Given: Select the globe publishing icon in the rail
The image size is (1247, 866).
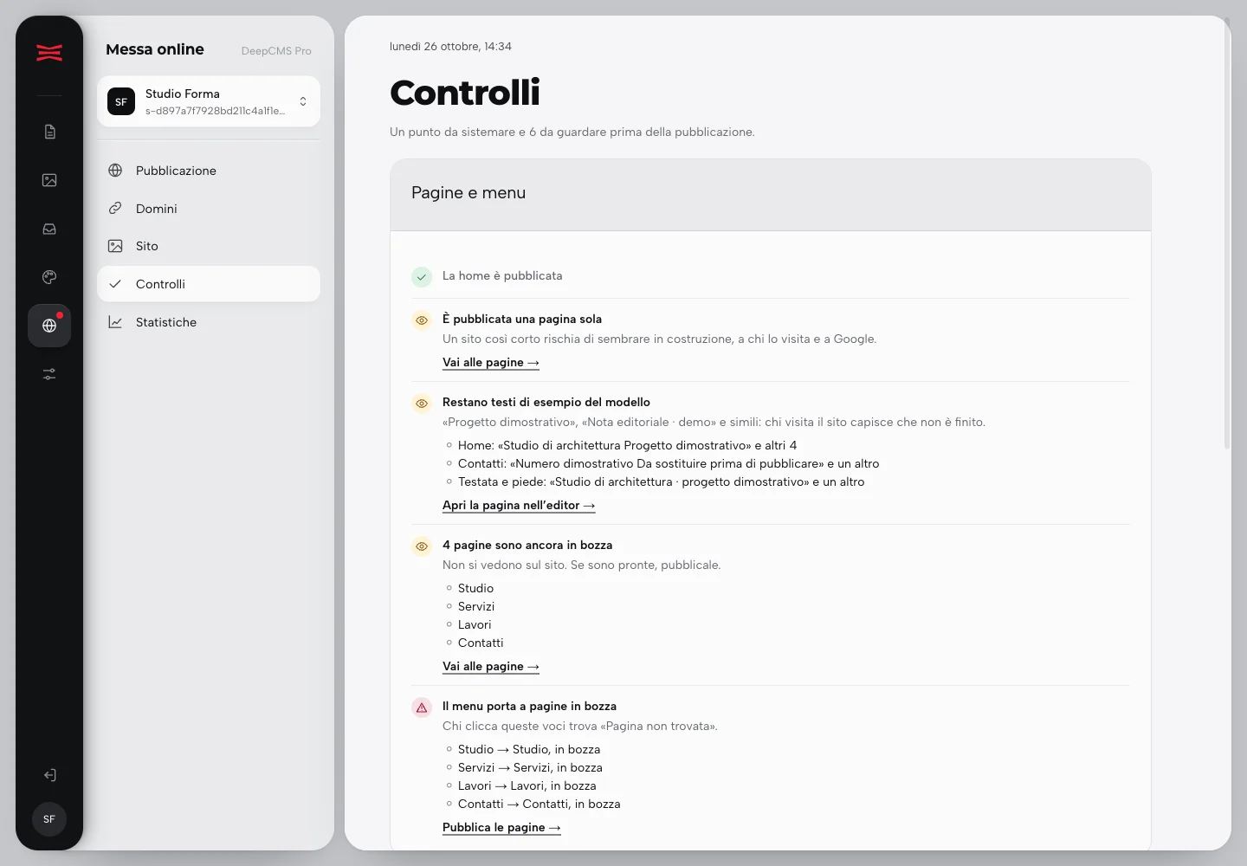Looking at the screenshot, I should point(49,326).
